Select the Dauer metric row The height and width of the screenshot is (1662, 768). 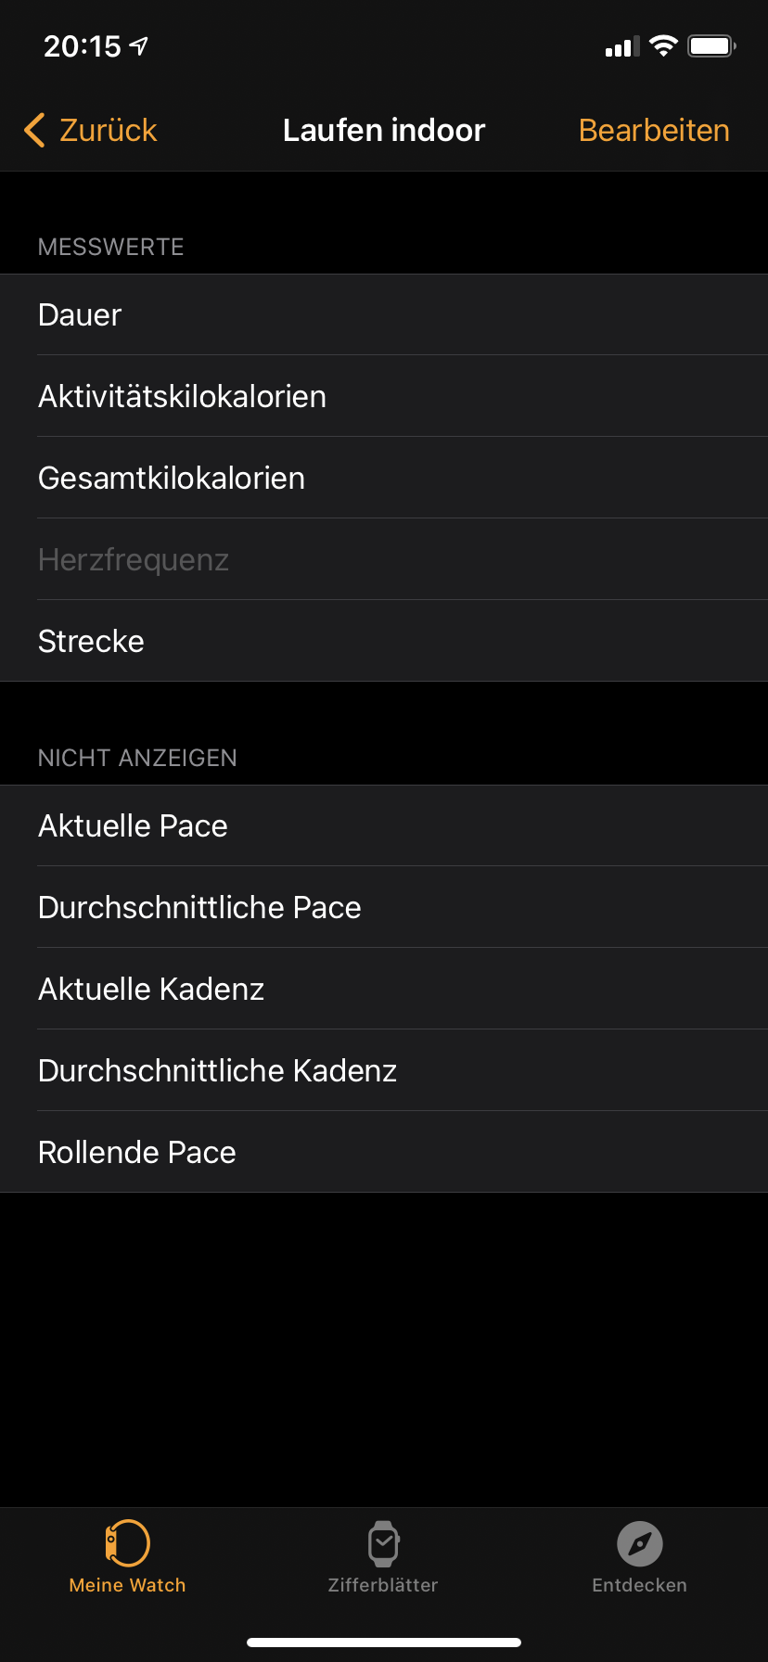[384, 315]
